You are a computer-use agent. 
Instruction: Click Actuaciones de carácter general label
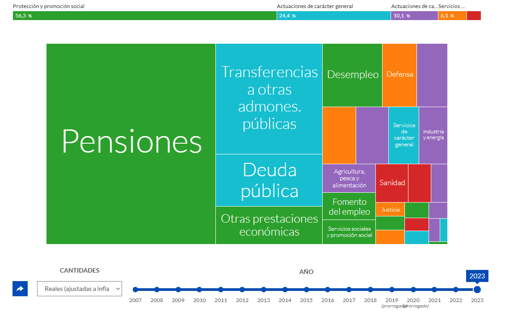pos(315,6)
